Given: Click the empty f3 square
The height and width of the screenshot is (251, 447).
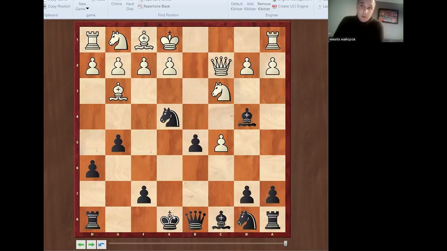Looking at the screenshot, I should point(144,91).
